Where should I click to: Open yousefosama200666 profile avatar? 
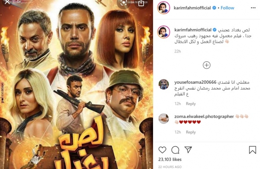[x=164, y=84]
